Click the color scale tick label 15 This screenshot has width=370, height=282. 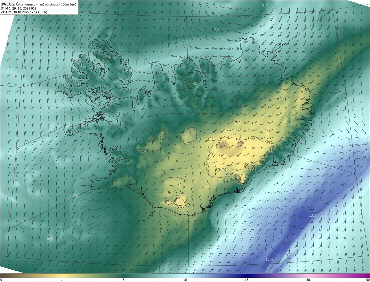coord(247,280)
